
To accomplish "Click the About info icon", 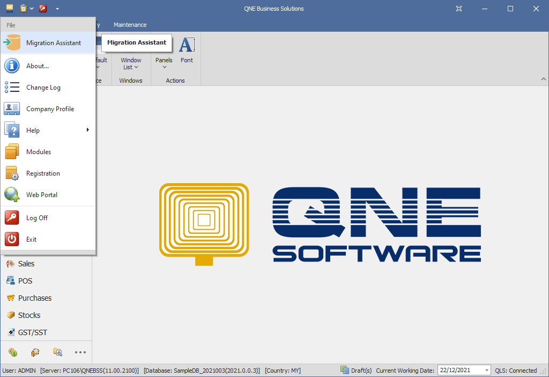I will pyautogui.click(x=12, y=66).
